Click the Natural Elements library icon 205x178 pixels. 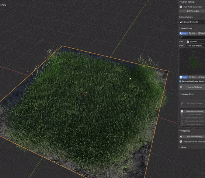pyautogui.click(x=181, y=22)
